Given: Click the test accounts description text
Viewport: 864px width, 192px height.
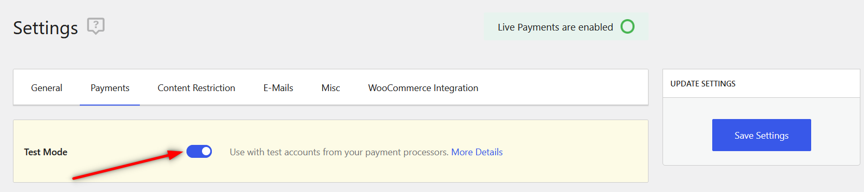Looking at the screenshot, I should pyautogui.click(x=339, y=152).
